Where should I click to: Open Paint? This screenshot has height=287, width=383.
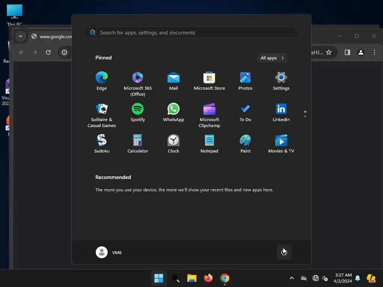pos(245,144)
